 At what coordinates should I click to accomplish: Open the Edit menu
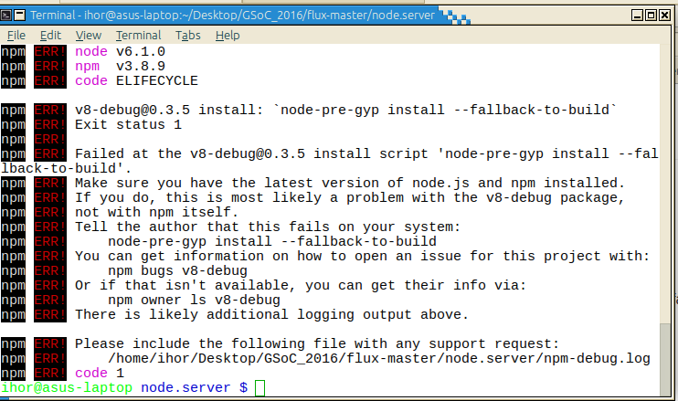point(50,35)
